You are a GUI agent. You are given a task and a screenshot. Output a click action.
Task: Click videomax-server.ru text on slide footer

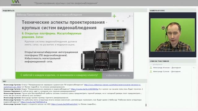pos(118,75)
